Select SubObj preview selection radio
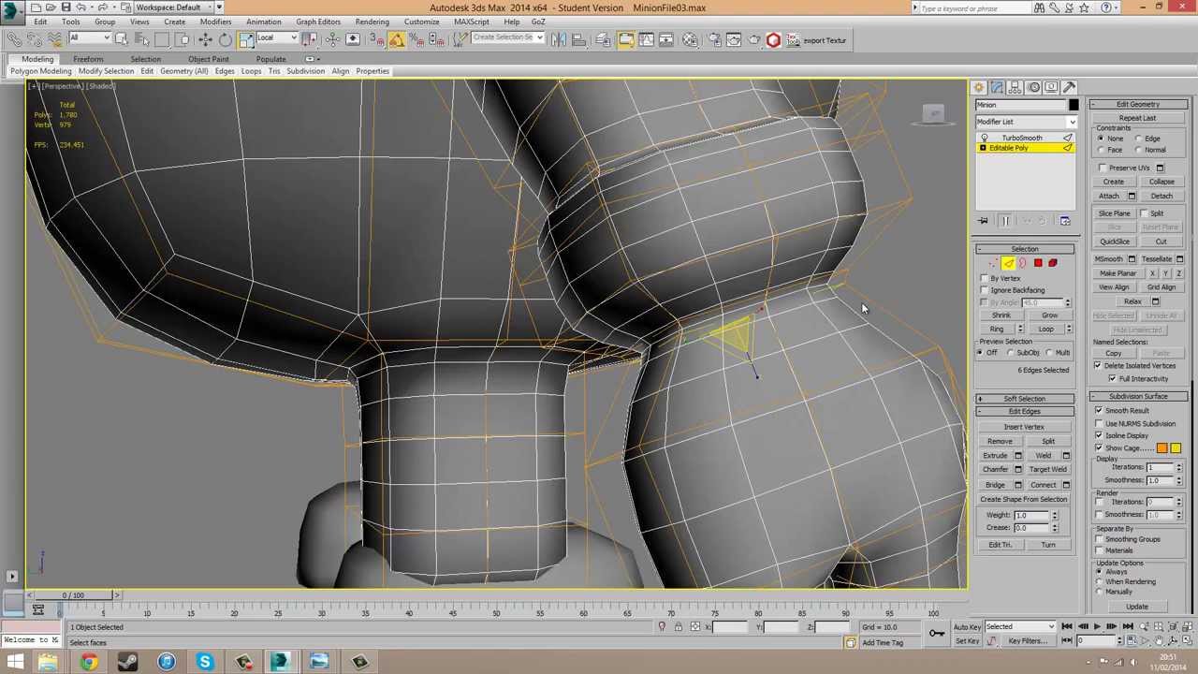Viewport: 1198px width, 674px height. (x=1011, y=353)
